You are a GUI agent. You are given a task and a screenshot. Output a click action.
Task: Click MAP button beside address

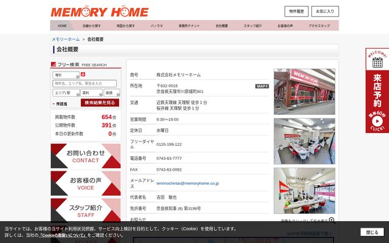click(262, 86)
